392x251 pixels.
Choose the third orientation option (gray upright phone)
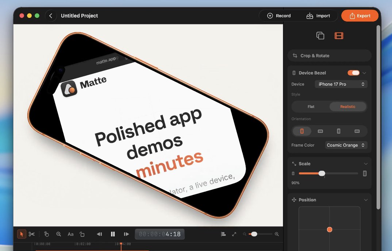[x=338, y=131]
